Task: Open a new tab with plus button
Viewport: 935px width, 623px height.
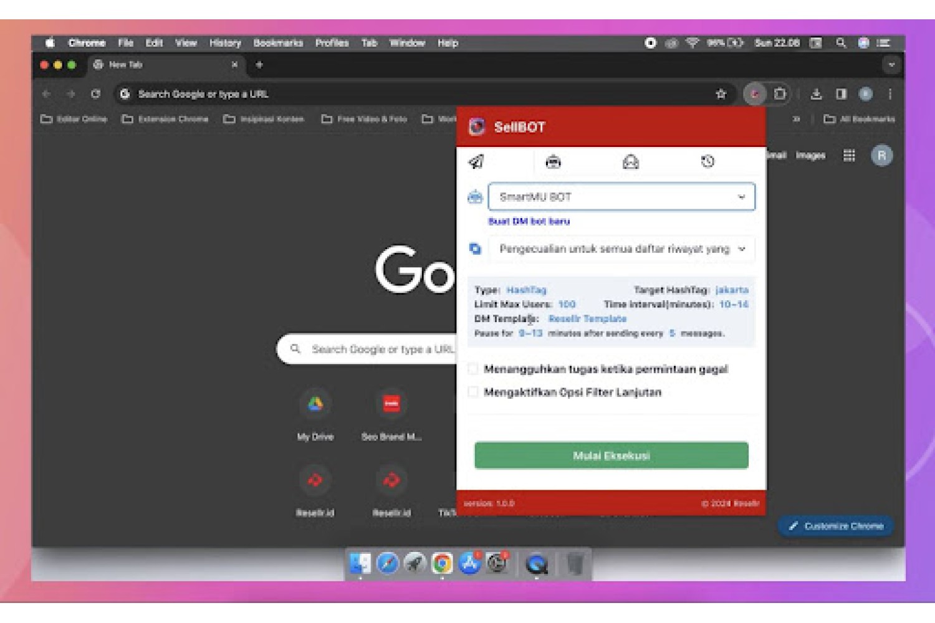Action: click(259, 65)
